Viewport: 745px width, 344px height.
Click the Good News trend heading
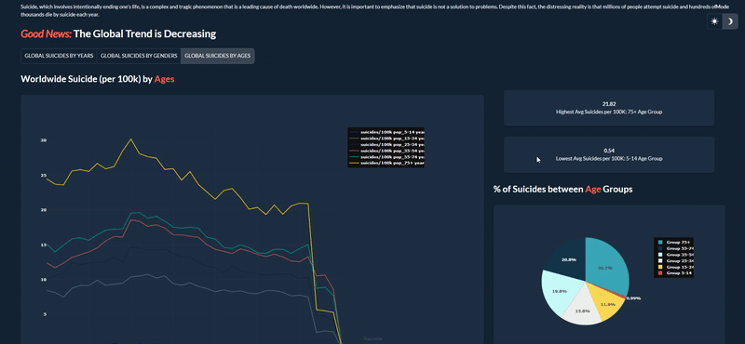[118, 34]
